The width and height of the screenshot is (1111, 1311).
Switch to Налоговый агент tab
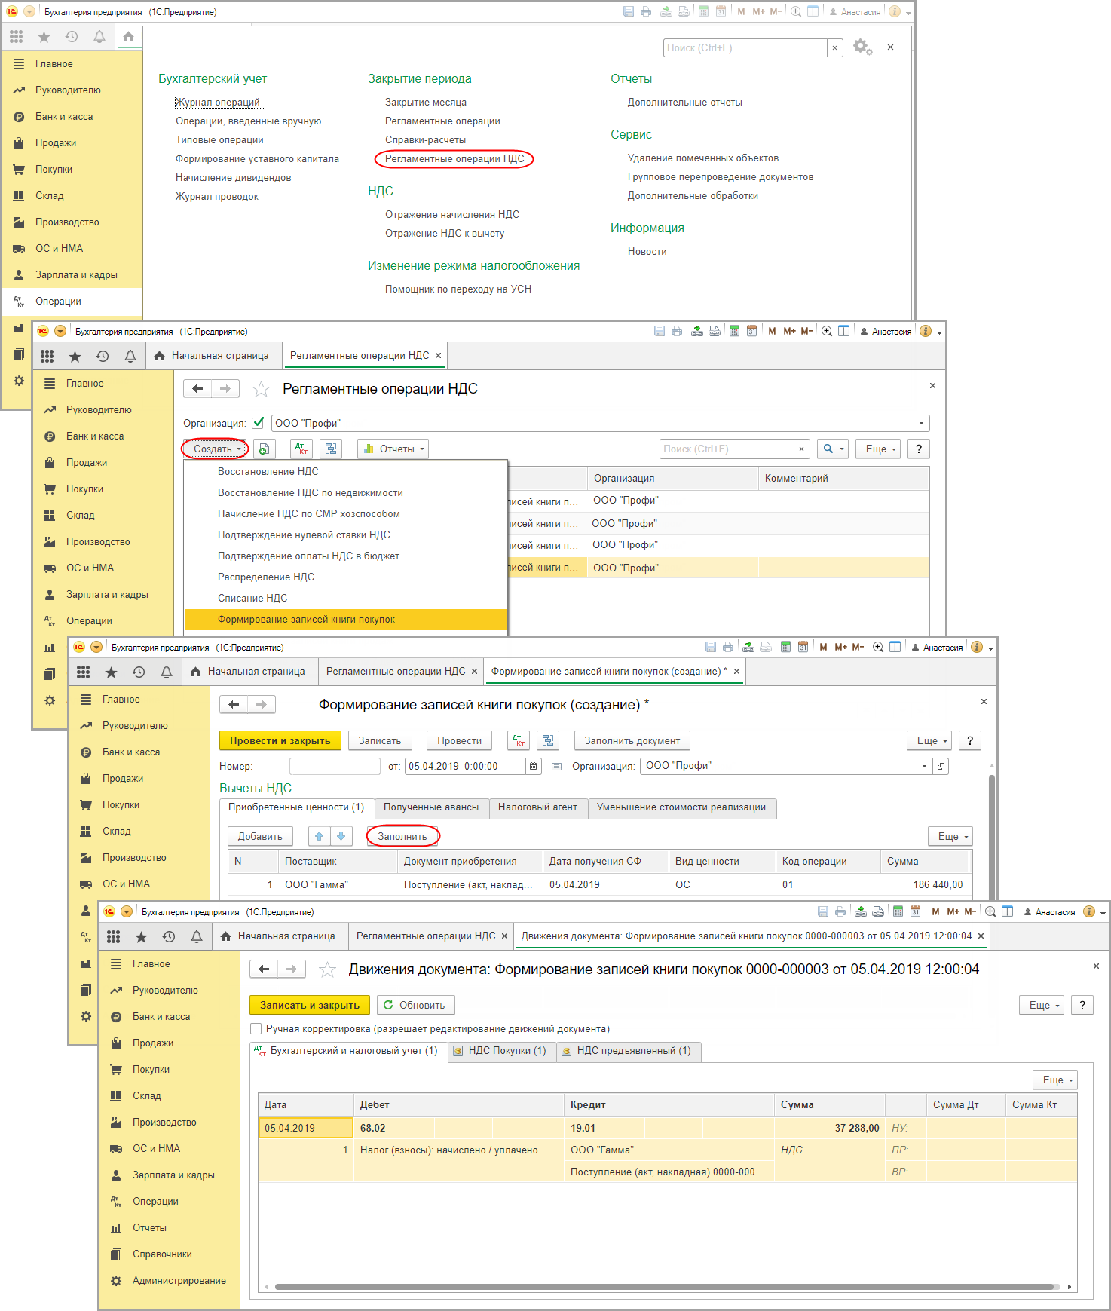coord(537,807)
